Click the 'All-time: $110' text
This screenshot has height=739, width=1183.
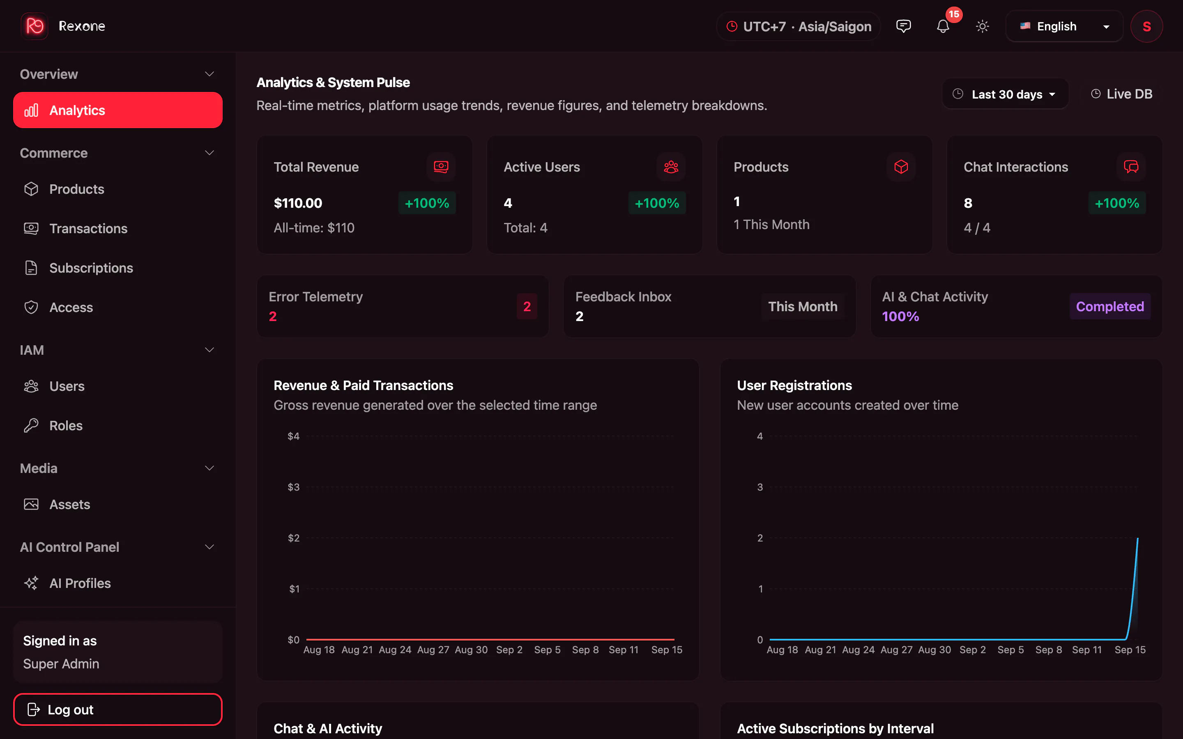(x=314, y=228)
